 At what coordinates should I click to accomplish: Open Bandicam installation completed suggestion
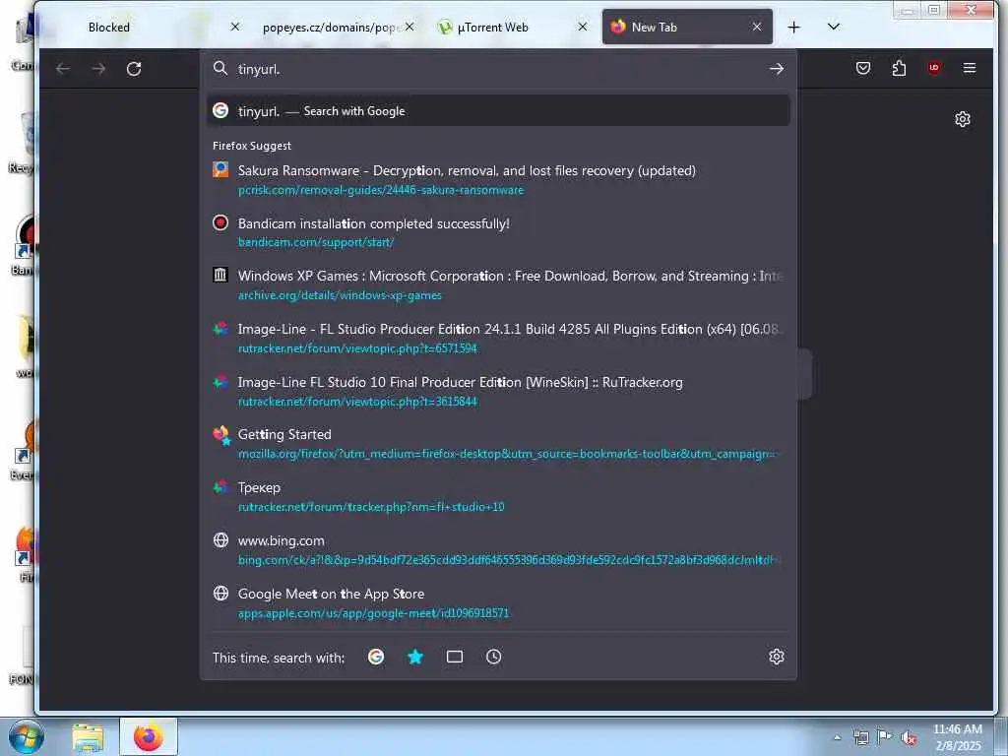pyautogui.click(x=498, y=232)
